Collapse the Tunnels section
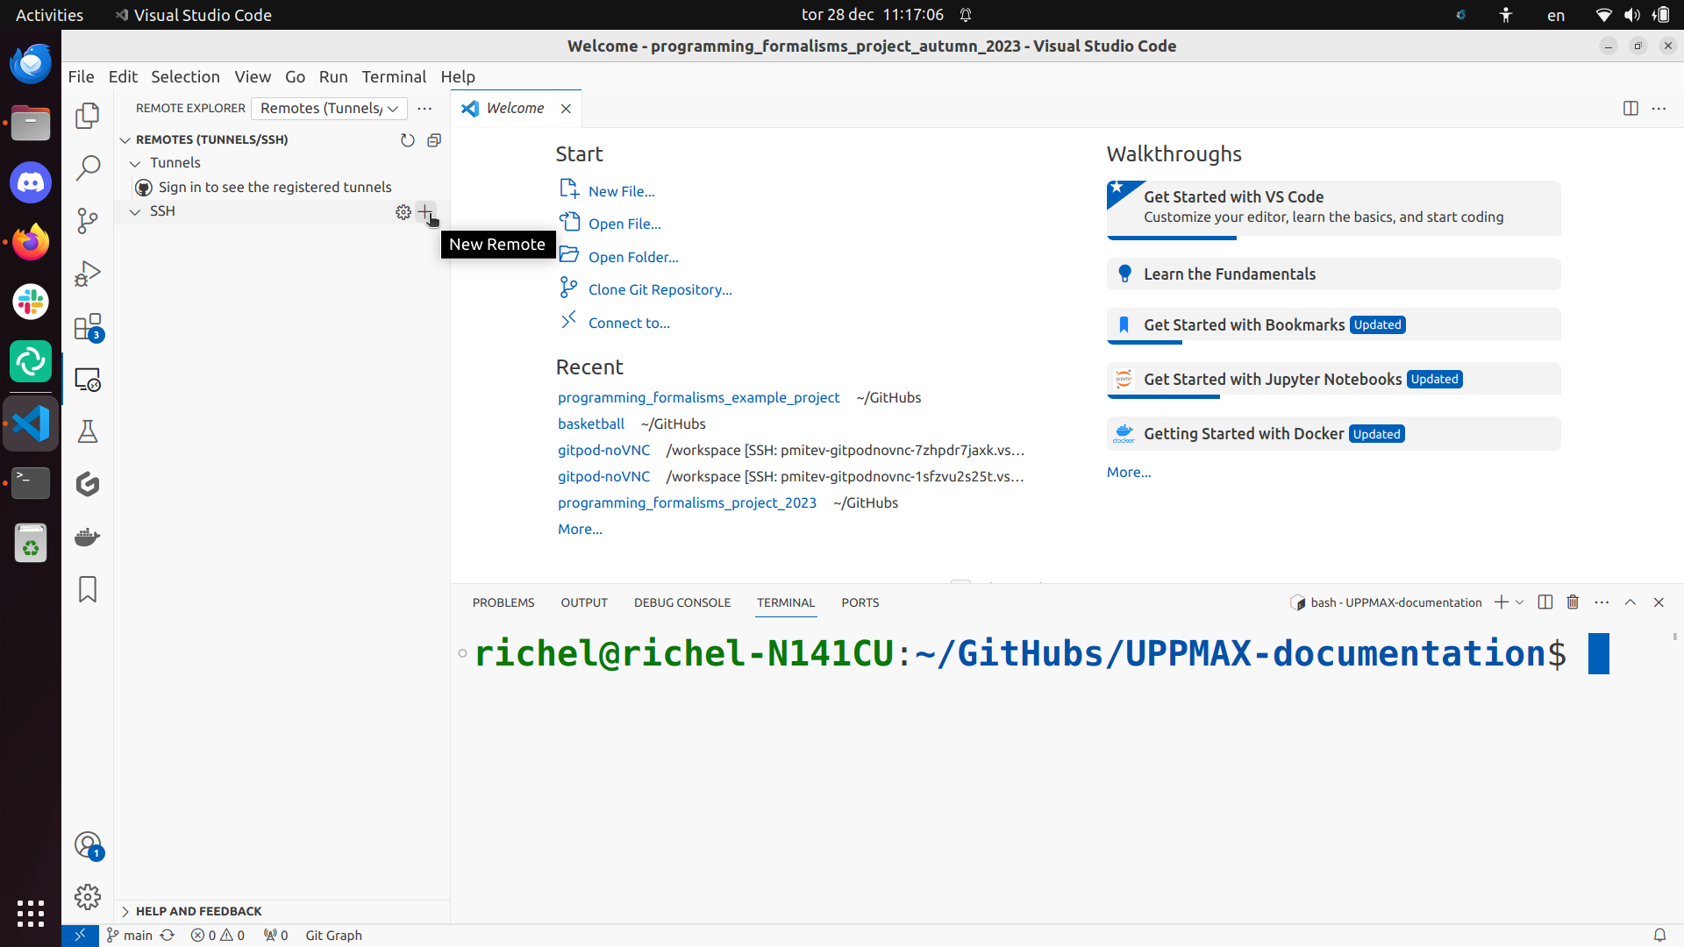 tap(135, 163)
